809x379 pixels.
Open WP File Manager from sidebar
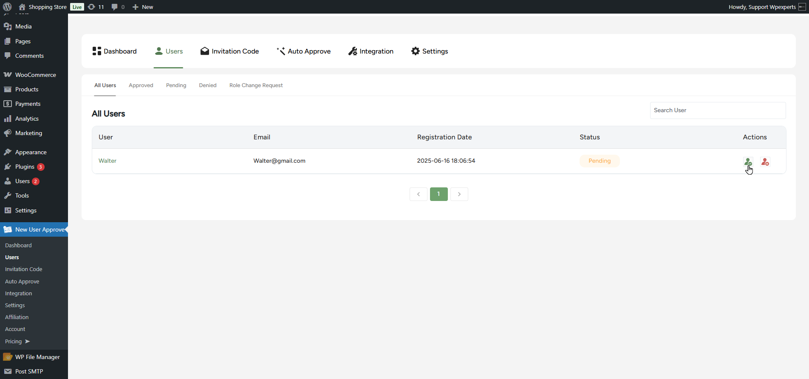tap(37, 357)
